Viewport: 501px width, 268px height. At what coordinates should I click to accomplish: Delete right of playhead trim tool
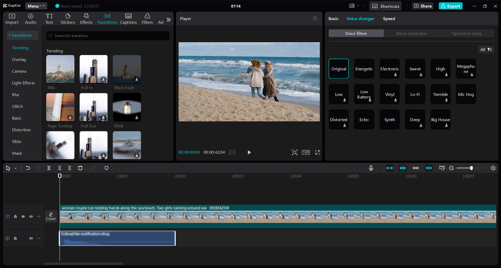[70, 168]
